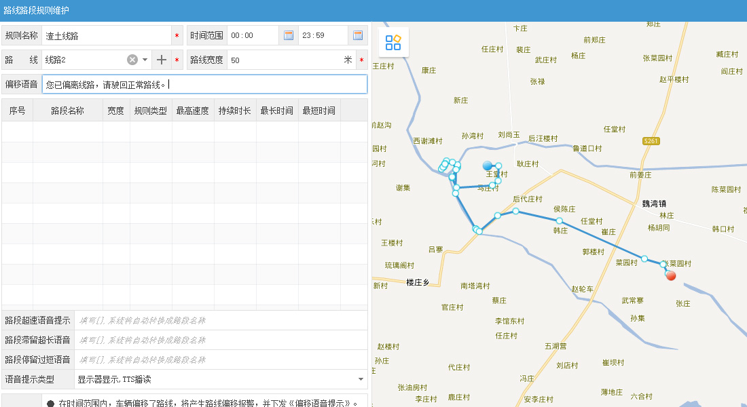Click the 侯陈庄 label on map
The height and width of the screenshot is (407, 747).
[x=564, y=209]
